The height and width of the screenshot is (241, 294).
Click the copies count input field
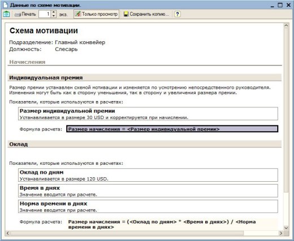(45, 14)
